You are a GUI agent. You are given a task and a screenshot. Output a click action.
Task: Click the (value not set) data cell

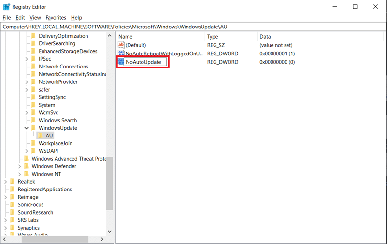[x=276, y=45]
